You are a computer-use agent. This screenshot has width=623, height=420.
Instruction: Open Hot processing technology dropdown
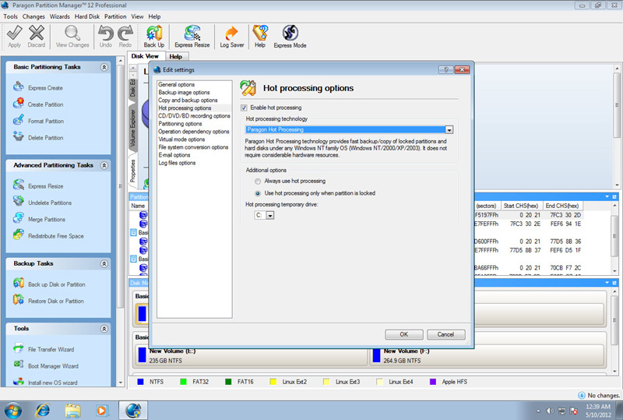pyautogui.click(x=449, y=130)
